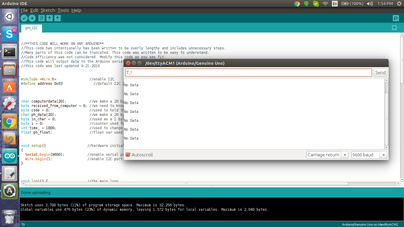The width and height of the screenshot is (404, 227).
Task: Click the green checkmark tray indicator
Action: (316, 4)
